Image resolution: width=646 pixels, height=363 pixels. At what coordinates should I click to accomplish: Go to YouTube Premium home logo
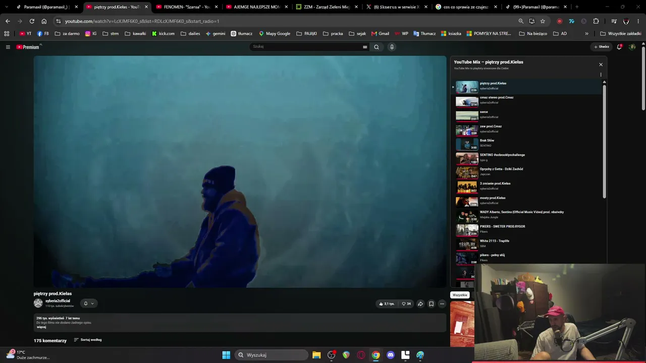pyautogui.click(x=28, y=47)
